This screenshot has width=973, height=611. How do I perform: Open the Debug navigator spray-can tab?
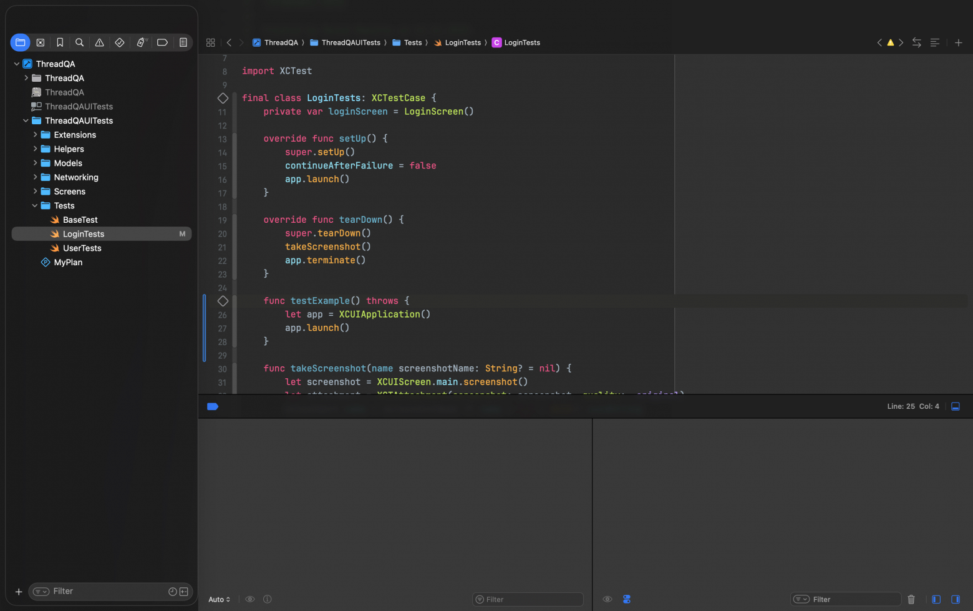tap(141, 42)
